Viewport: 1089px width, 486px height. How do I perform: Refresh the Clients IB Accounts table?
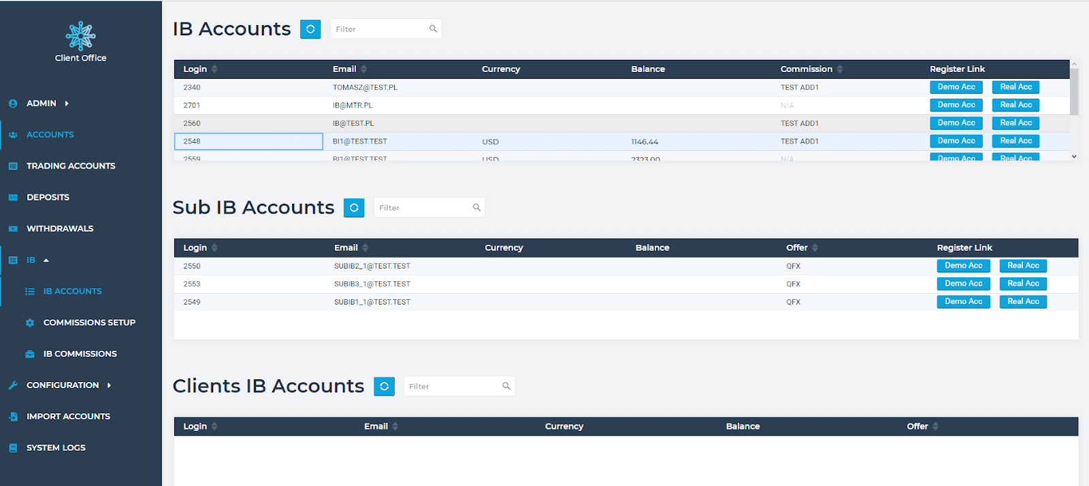(x=384, y=387)
